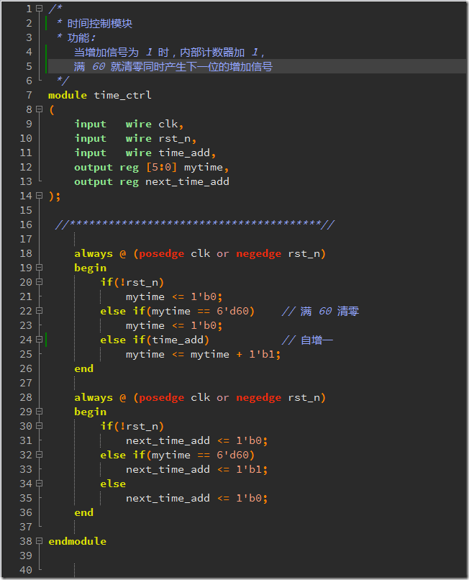Click 1'b0 on line 21
This screenshot has width=469, height=580.
pos(204,296)
